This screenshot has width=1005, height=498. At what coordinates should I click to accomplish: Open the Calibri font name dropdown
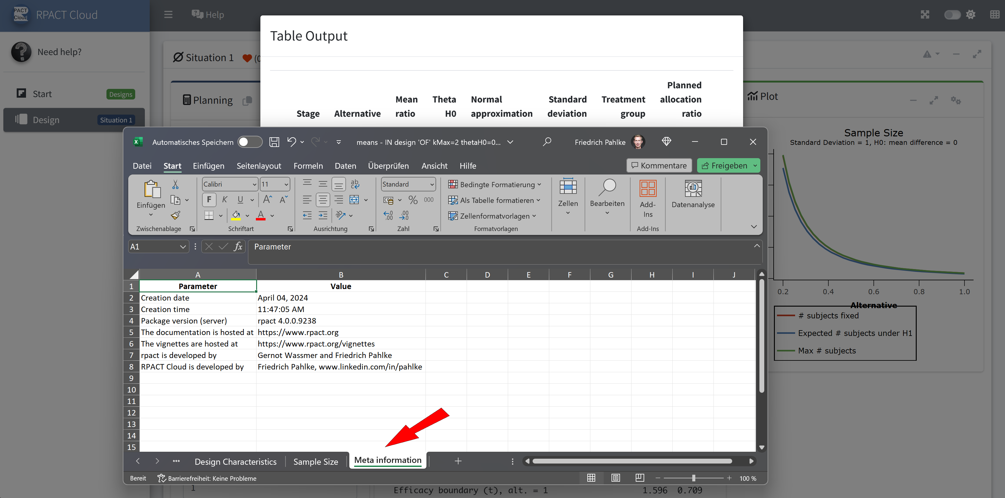(254, 184)
